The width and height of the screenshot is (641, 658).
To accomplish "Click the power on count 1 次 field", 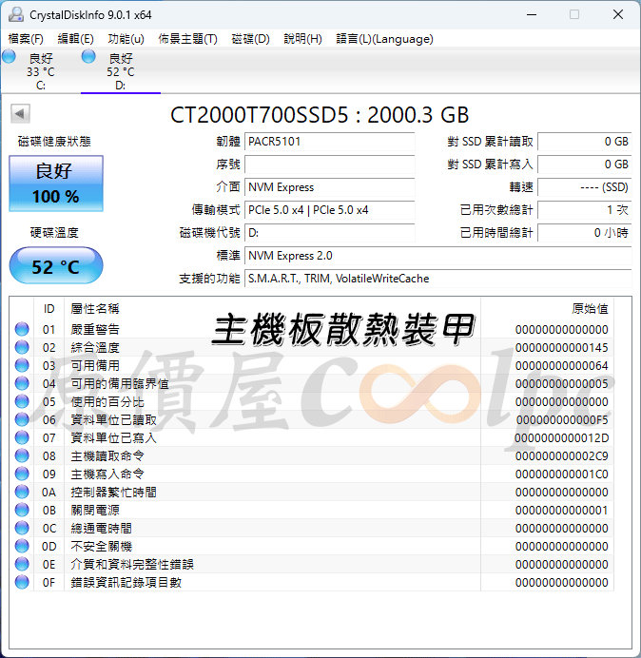I will coord(584,209).
